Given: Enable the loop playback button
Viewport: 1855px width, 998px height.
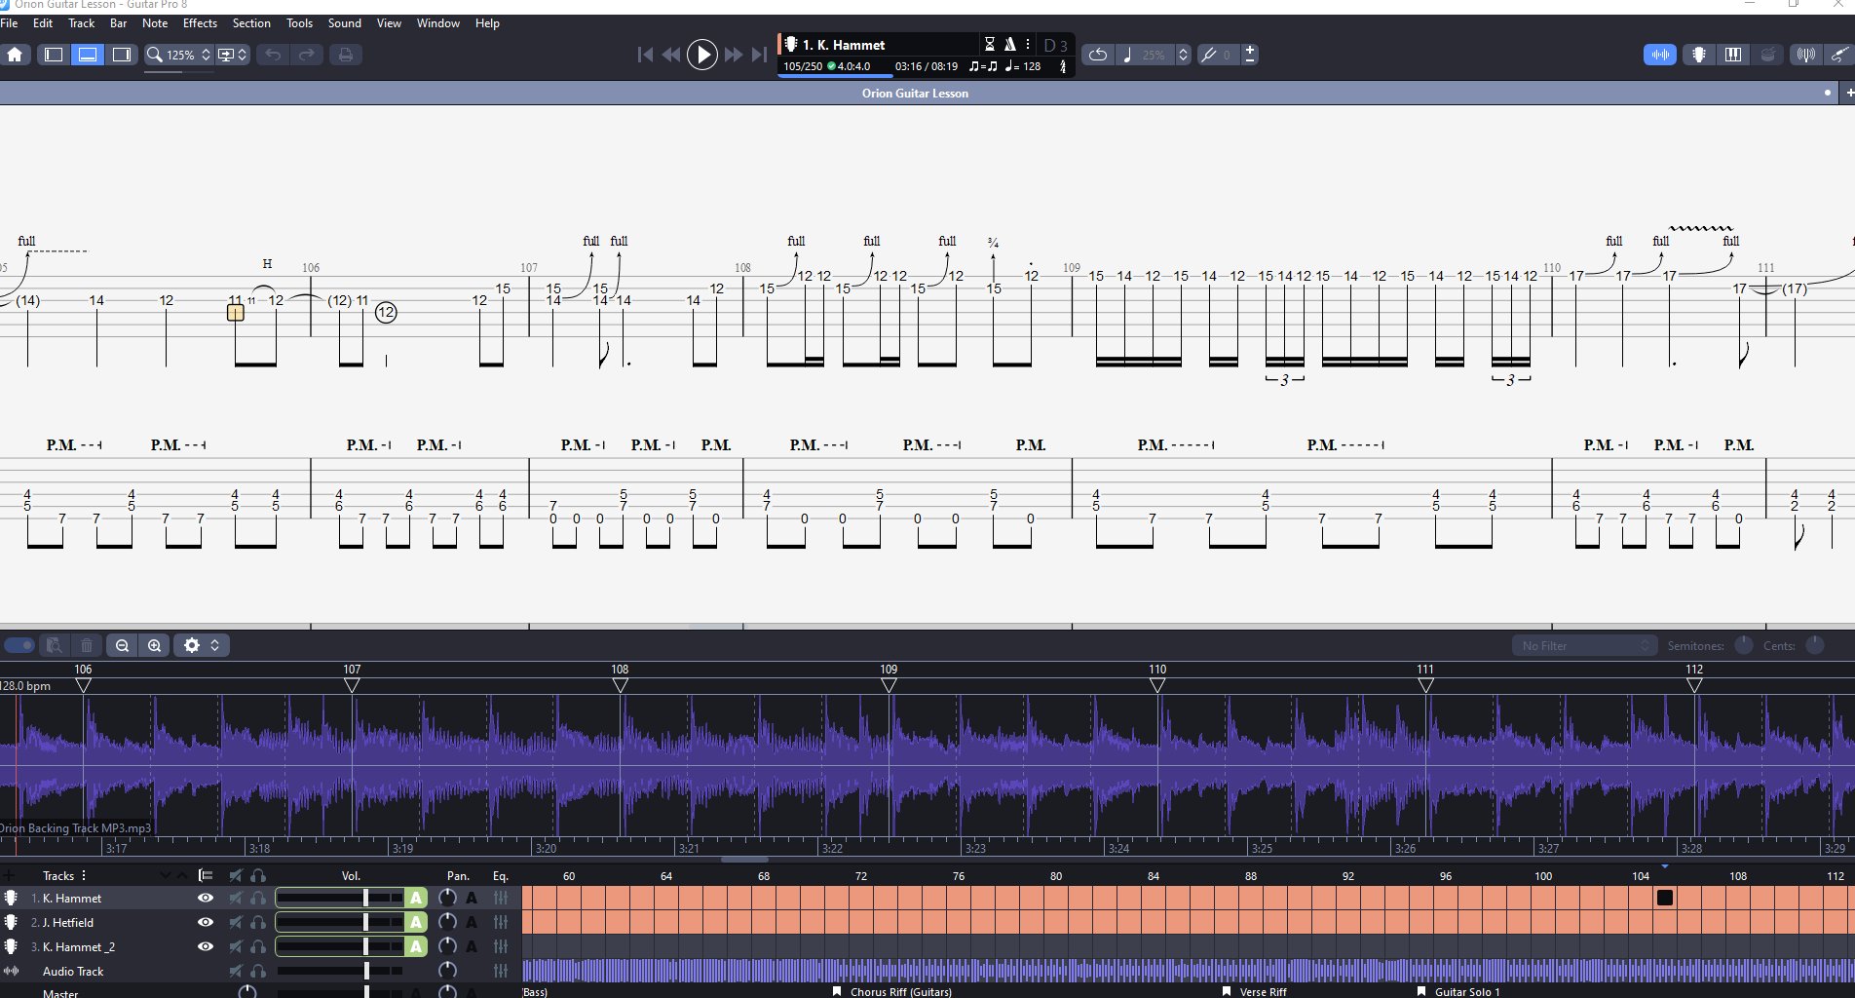Looking at the screenshot, I should tap(1098, 55).
